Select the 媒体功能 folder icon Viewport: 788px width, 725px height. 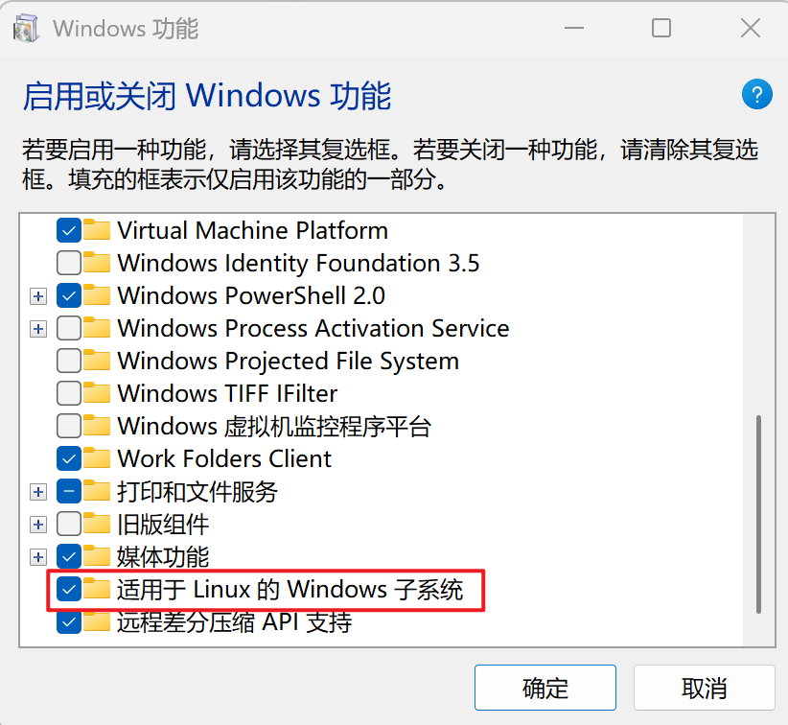click(97, 556)
